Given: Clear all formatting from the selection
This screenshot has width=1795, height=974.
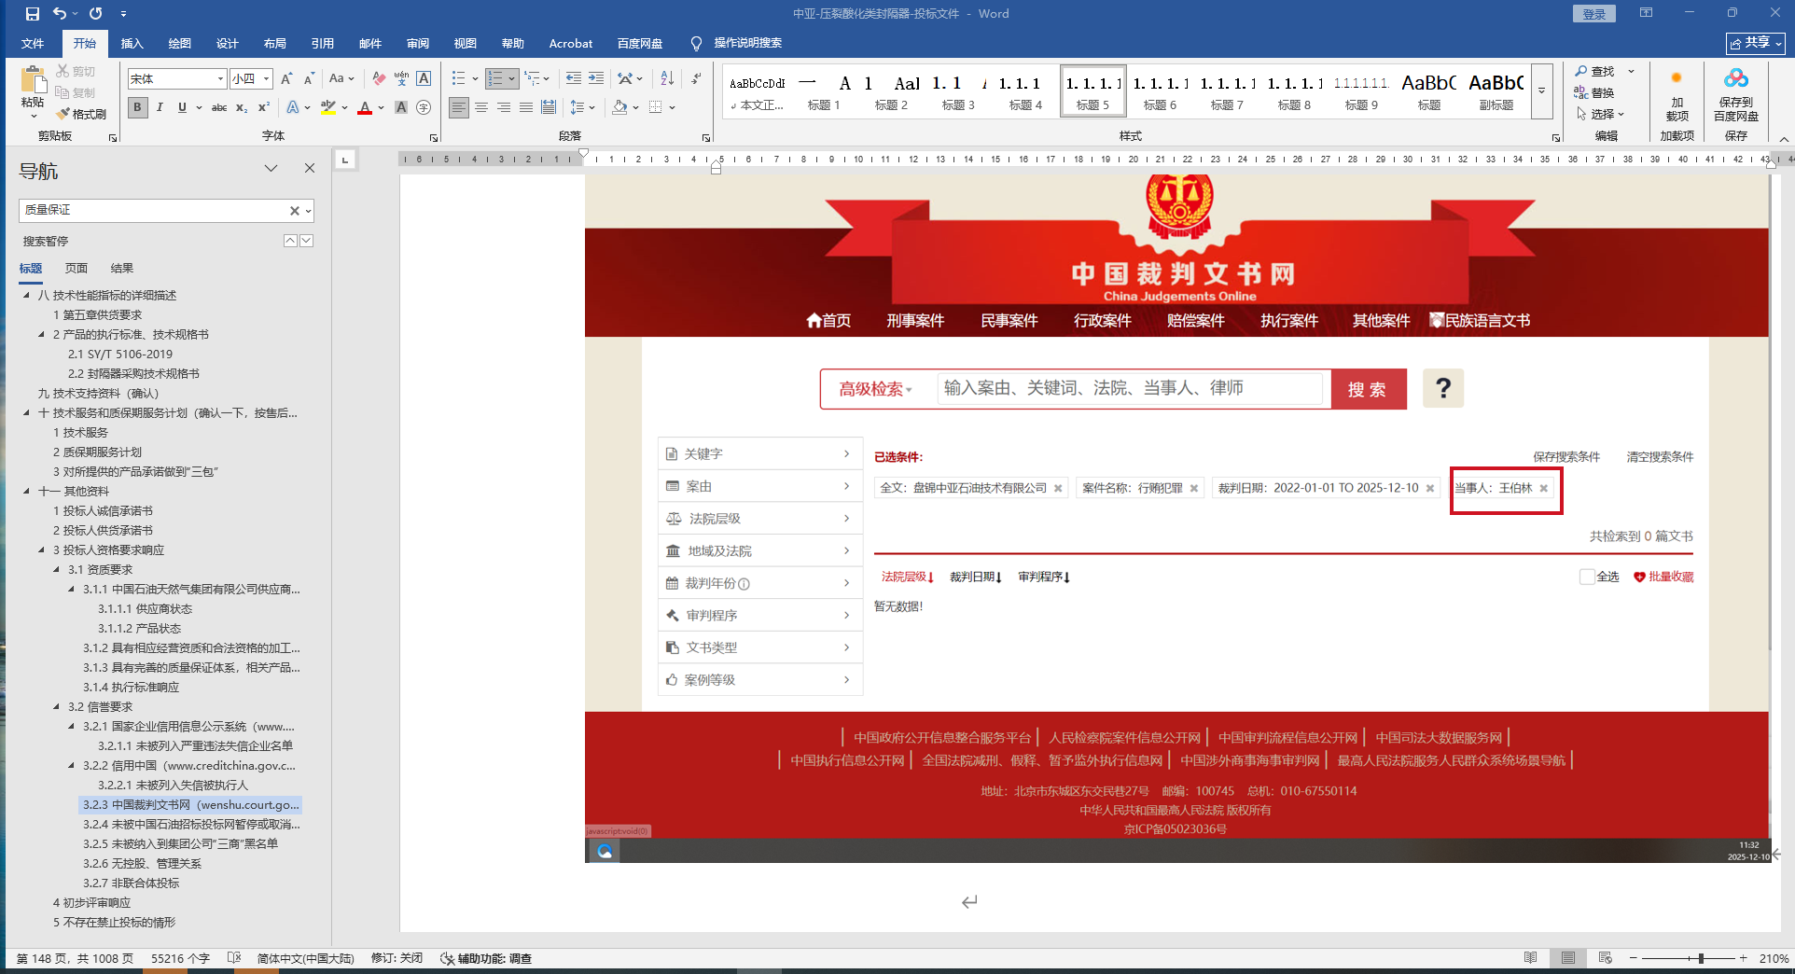Looking at the screenshot, I should [x=379, y=79].
